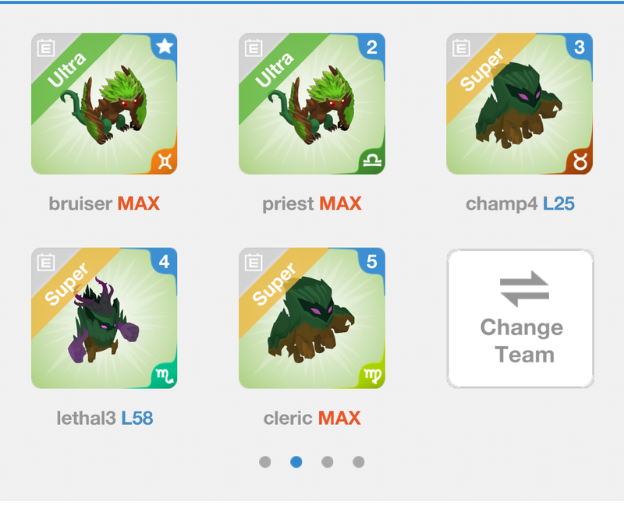Go to first team page dot
Image resolution: width=624 pixels, height=509 pixels.
tap(265, 462)
